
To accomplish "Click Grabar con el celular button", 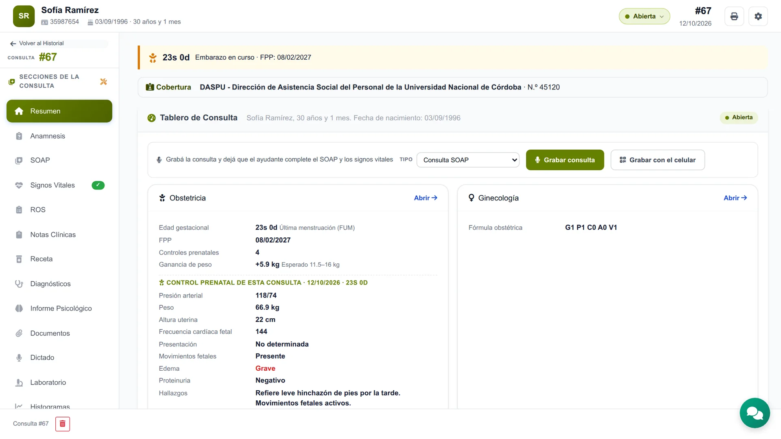I will pyautogui.click(x=658, y=160).
